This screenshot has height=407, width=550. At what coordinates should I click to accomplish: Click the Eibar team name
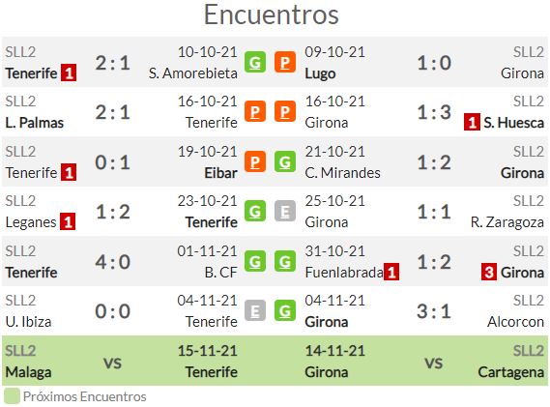pyautogui.click(x=221, y=173)
